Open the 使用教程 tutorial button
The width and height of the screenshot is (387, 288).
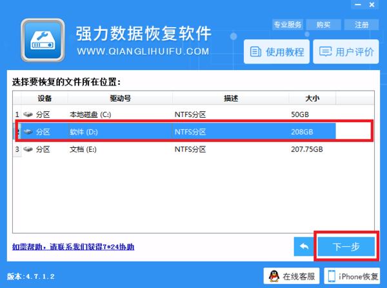277,51
